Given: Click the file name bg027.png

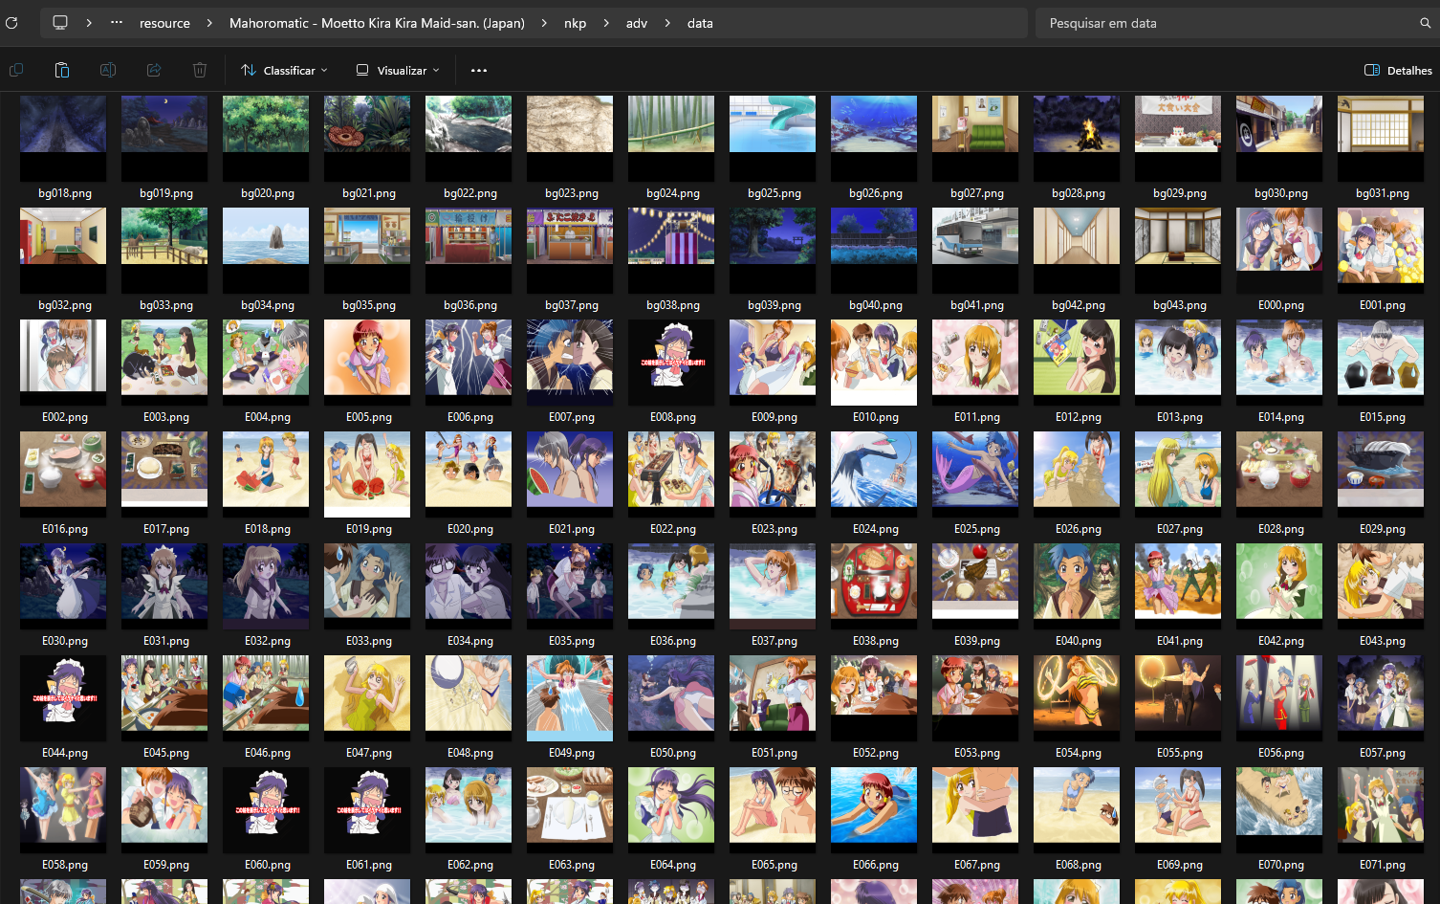Looking at the screenshot, I should pos(977,193).
